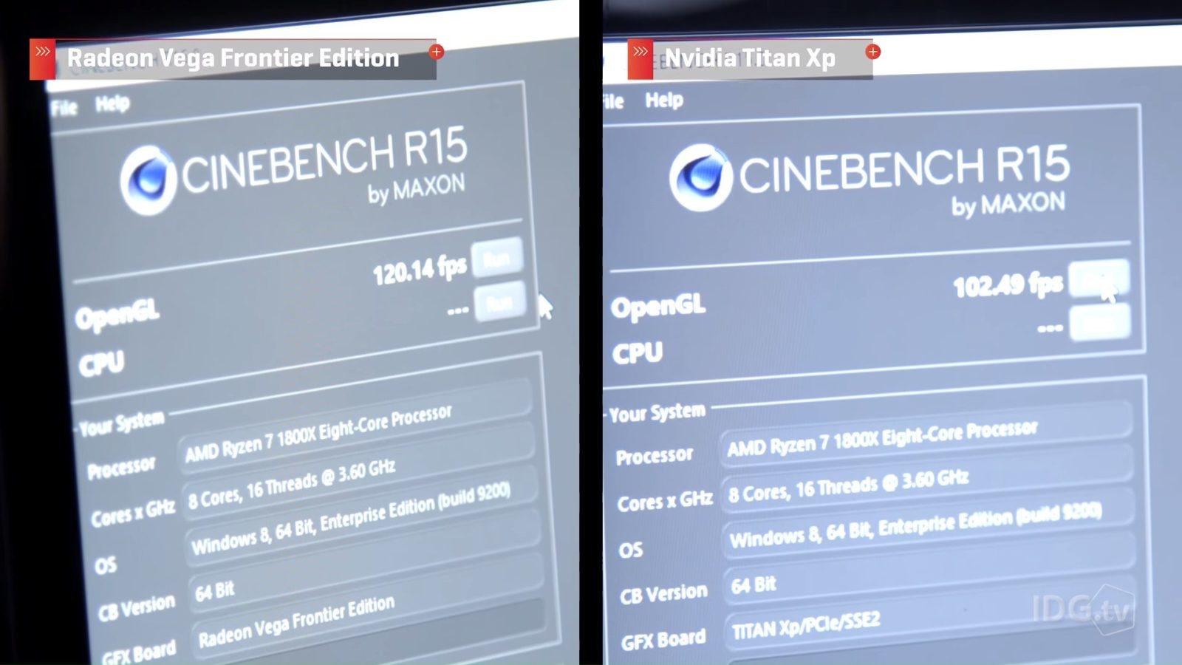Open the Help menu in Radeon Vega window

112,104
